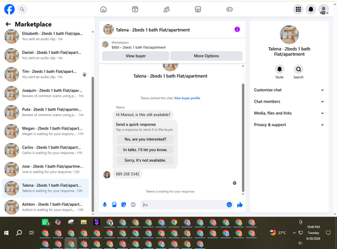Mute this chat with the bell icon
Viewport: 337px width, 249px height.
280,69
